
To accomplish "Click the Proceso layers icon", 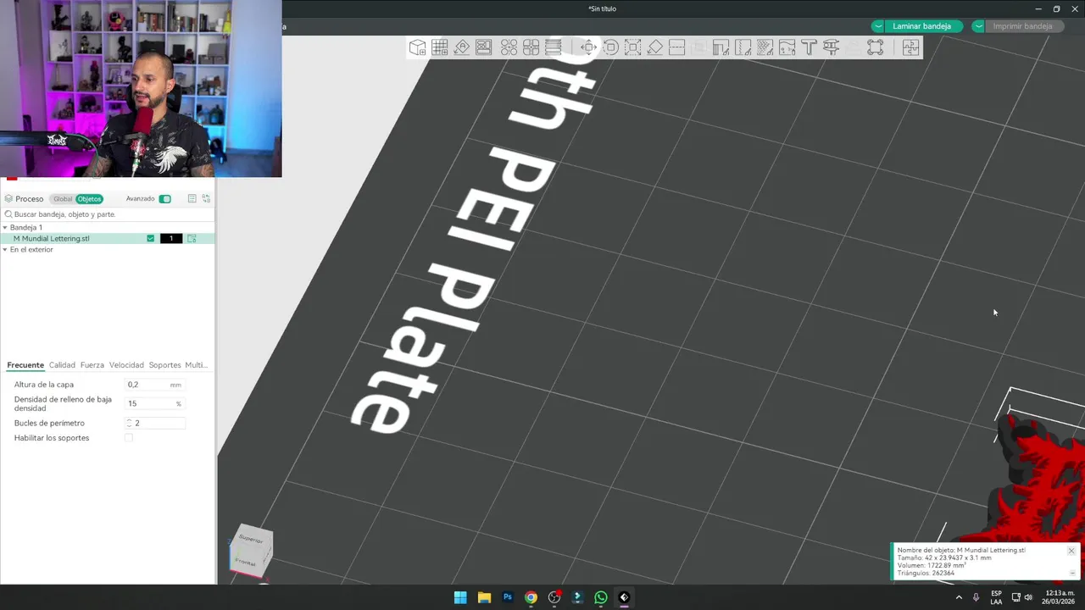I will coord(8,199).
